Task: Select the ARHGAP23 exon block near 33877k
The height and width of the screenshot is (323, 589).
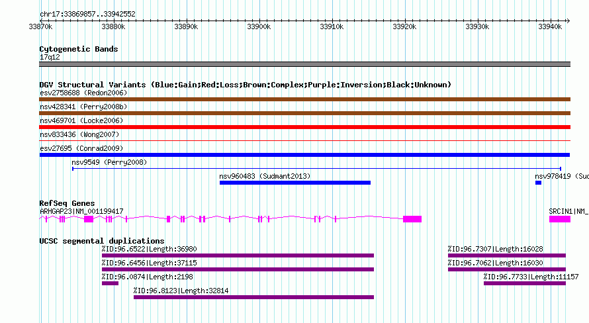Action: pyautogui.click(x=89, y=219)
